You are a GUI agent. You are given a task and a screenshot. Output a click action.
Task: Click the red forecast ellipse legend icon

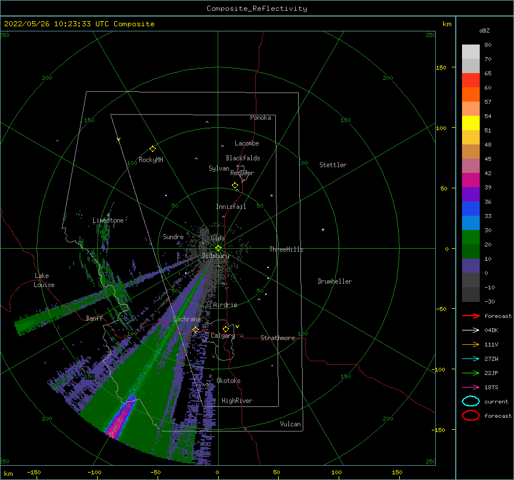[471, 416]
